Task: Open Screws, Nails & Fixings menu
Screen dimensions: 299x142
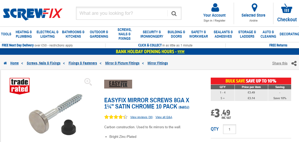Action: point(124,34)
